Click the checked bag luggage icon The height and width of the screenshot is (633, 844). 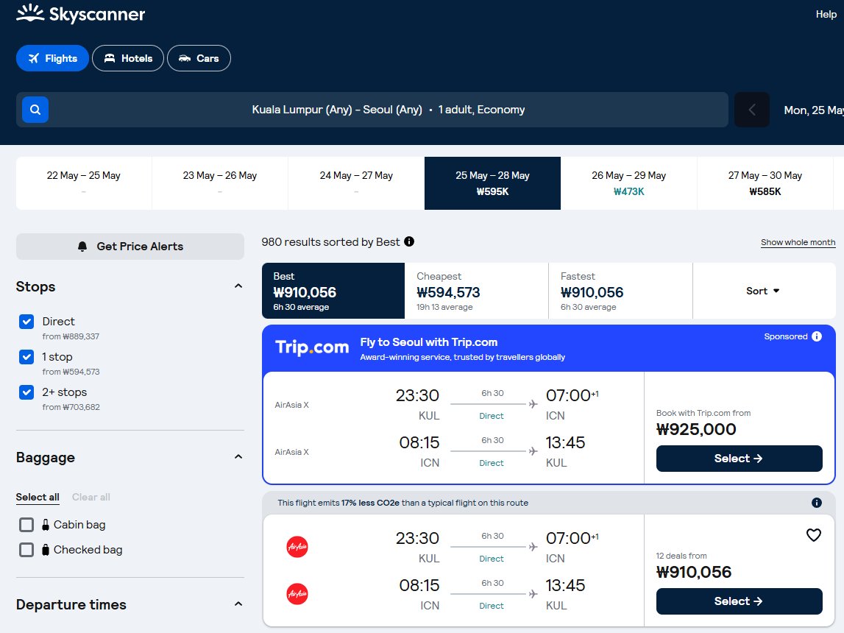tap(46, 550)
